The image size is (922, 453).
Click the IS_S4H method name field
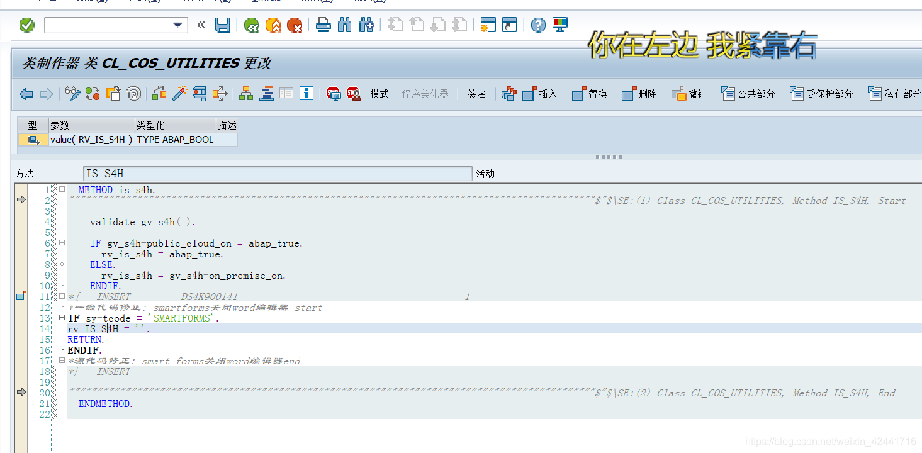tap(277, 174)
